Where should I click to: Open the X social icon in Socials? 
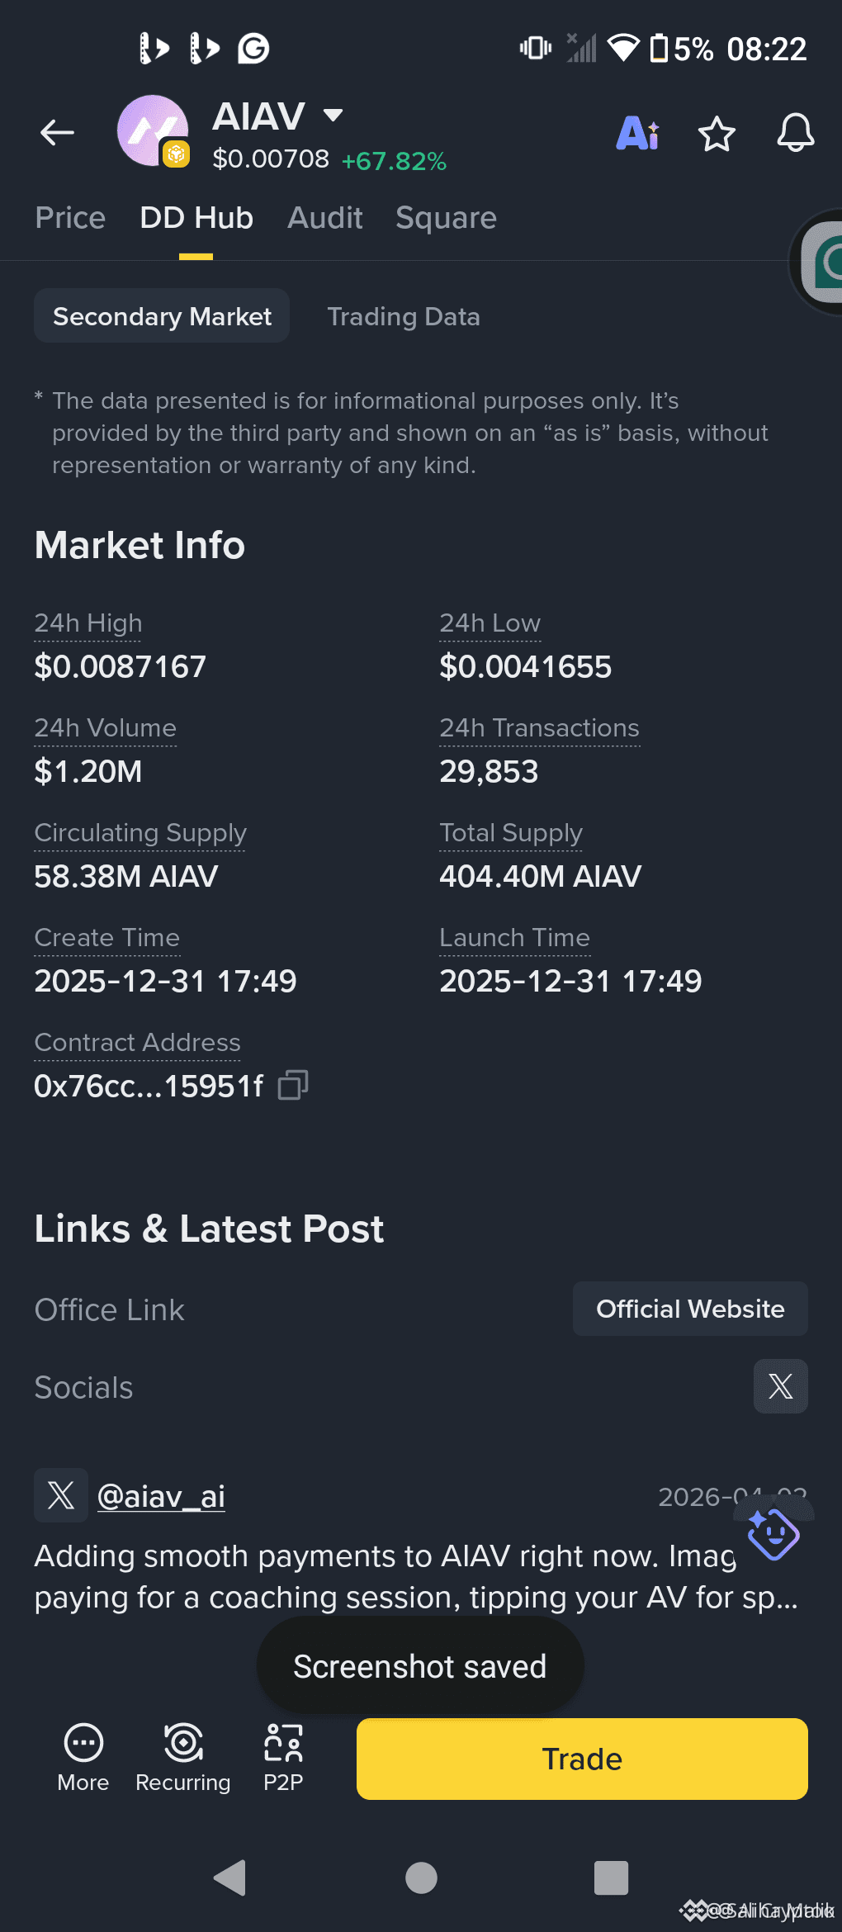[780, 1386]
